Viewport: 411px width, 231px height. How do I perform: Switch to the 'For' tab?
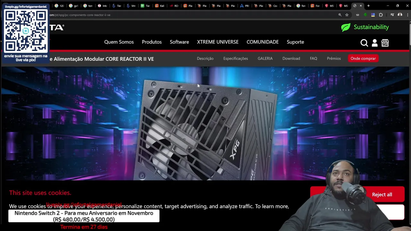click(x=315, y=6)
